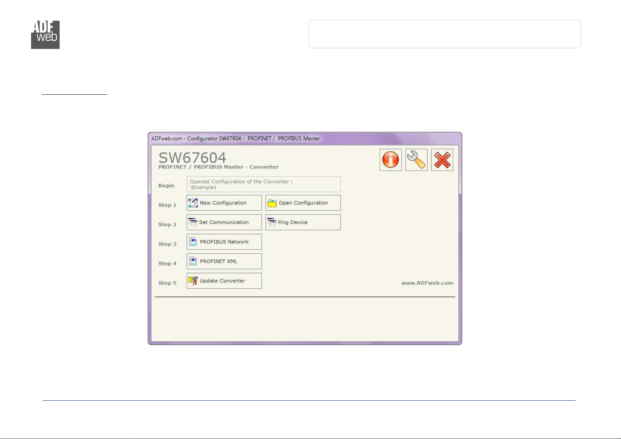
Task: Open Set Communication settings
Action: pos(224,222)
